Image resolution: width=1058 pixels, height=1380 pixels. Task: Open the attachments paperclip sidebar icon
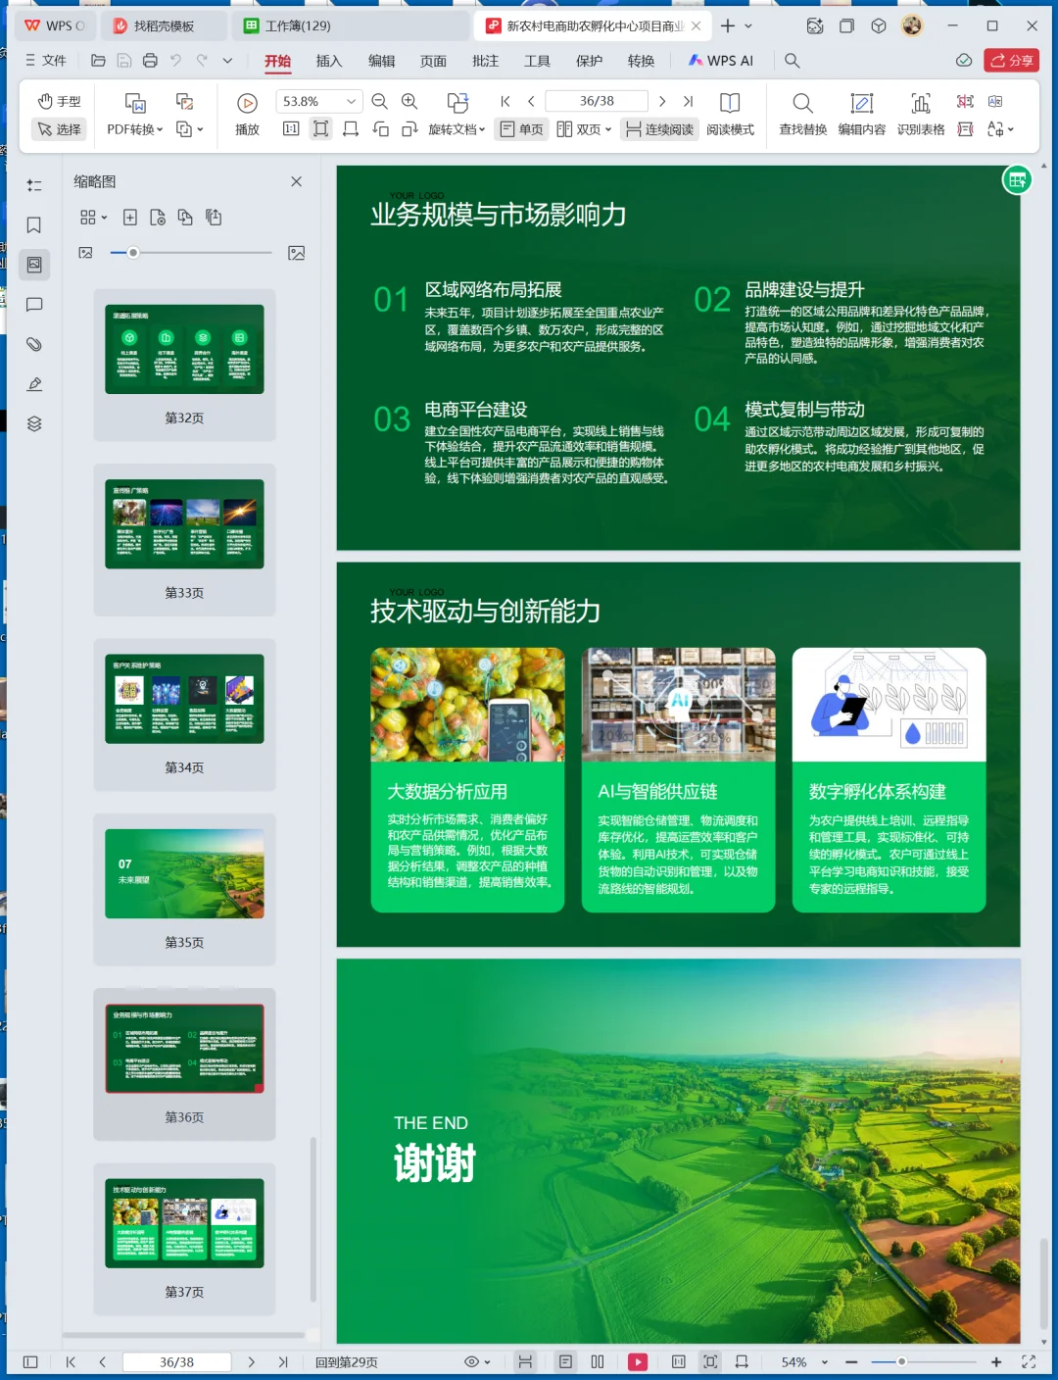pos(34,344)
